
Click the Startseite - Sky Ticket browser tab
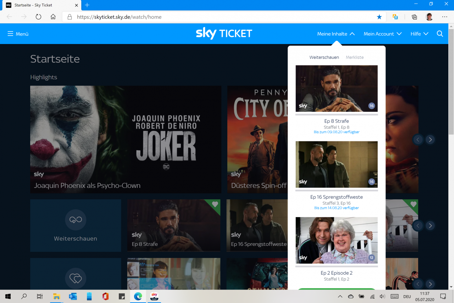[41, 5]
